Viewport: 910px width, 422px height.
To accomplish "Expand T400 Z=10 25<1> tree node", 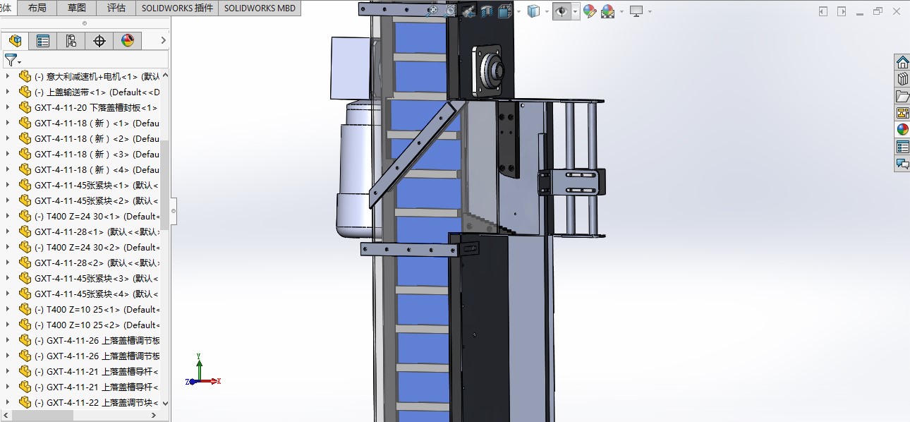I will 8,309.
